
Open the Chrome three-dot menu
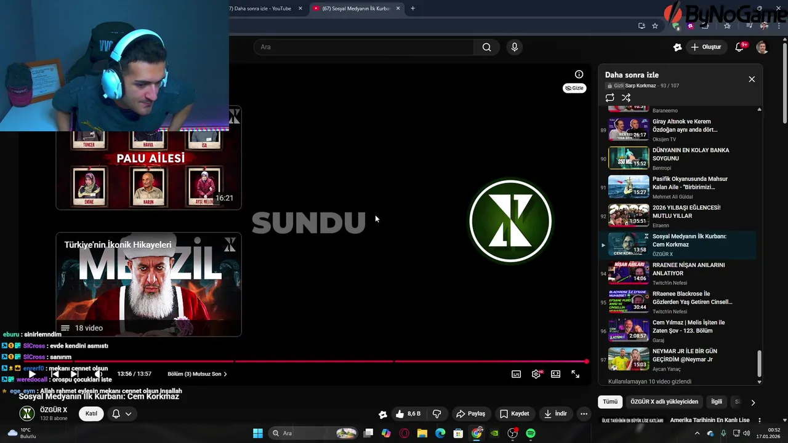pyautogui.click(x=779, y=26)
